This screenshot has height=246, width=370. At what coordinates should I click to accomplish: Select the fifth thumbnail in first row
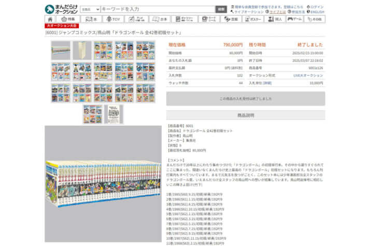pos(145,50)
